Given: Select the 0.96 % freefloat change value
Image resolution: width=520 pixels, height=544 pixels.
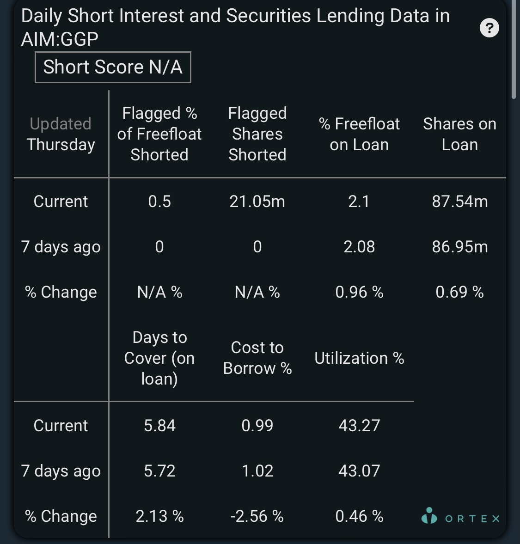Looking at the screenshot, I should tap(359, 292).
